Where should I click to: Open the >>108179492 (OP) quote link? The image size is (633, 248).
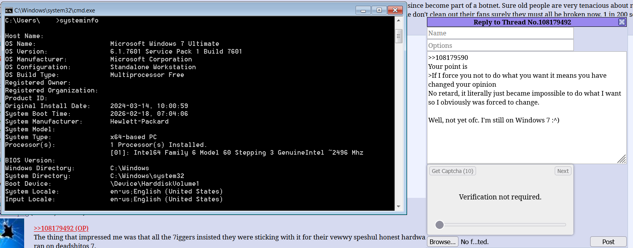click(x=61, y=228)
